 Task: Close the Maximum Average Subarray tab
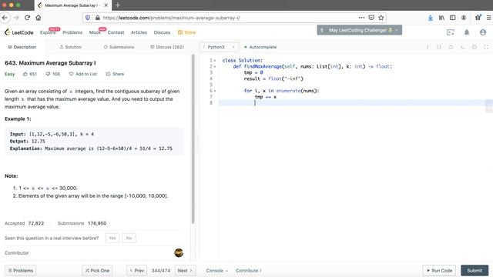tap(106, 5)
